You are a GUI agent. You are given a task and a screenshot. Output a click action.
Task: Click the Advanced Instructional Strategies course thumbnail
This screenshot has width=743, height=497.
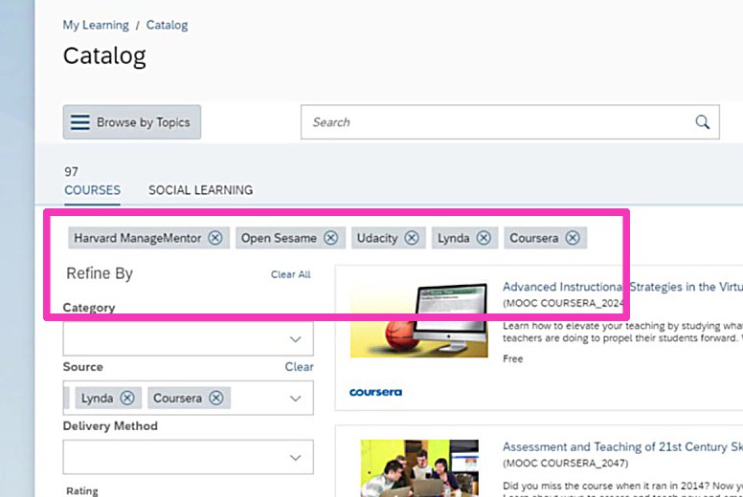click(x=419, y=320)
